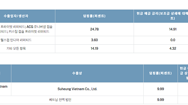The image size is (188, 105).
Task: Click the Suheung Vietnam Co., Ltd. cell
Action: [x=77, y=89]
